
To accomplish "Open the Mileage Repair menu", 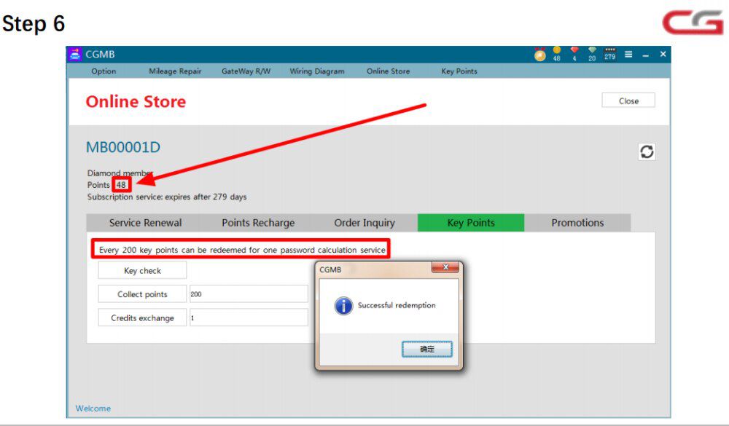I will [x=175, y=71].
